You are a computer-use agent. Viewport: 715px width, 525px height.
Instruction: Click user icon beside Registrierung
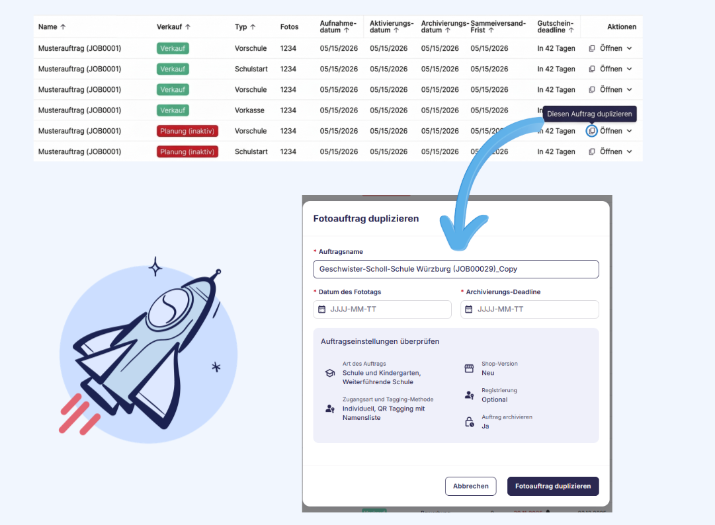pyautogui.click(x=469, y=395)
